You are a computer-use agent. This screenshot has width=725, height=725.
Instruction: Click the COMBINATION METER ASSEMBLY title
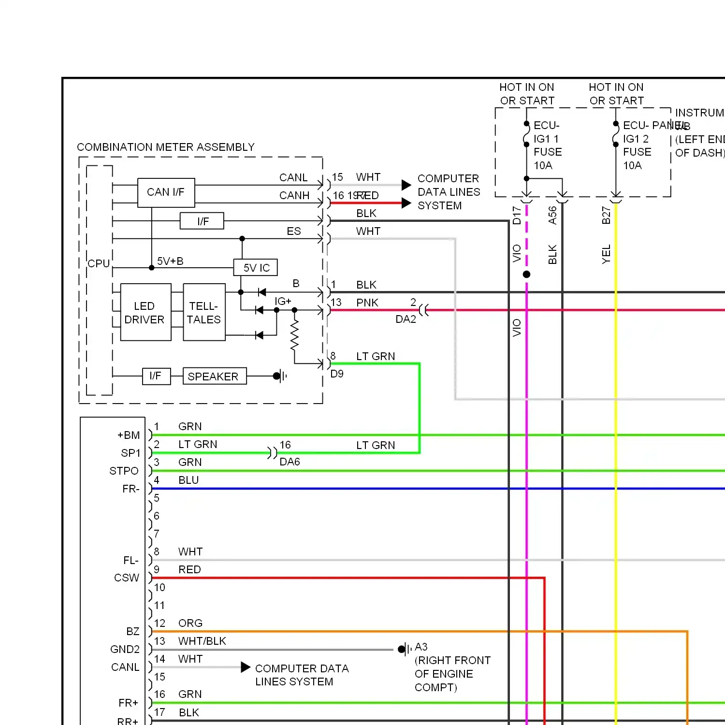tap(166, 147)
